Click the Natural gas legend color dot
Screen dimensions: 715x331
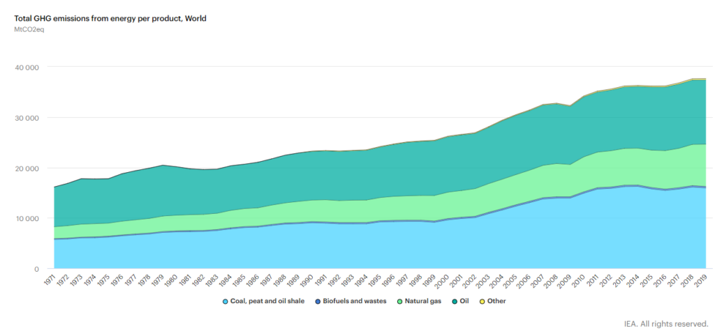pos(400,302)
